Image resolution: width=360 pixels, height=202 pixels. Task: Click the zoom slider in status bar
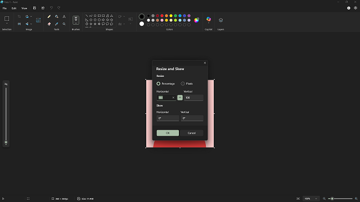click(x=340, y=199)
